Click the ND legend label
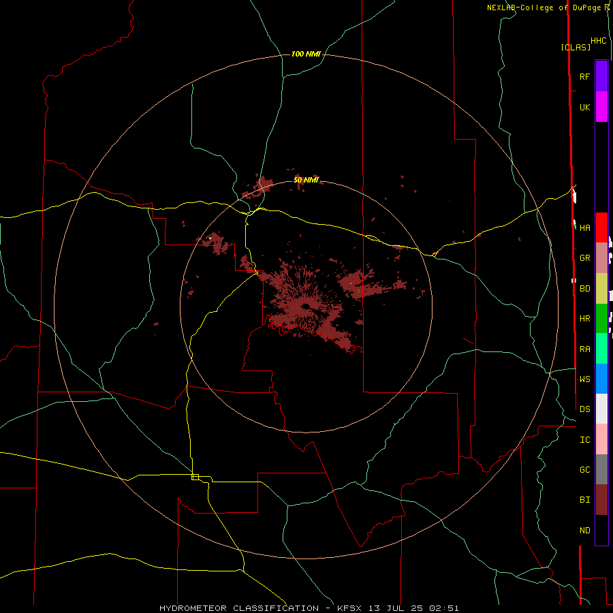Screen dimensions: 613x613 584,530
